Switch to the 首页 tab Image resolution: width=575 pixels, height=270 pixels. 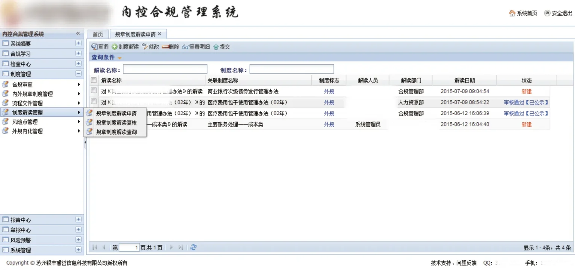(98, 34)
